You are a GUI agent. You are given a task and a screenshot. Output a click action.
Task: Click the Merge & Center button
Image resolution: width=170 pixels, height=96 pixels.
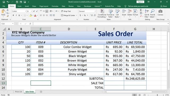click(x=68, y=15)
